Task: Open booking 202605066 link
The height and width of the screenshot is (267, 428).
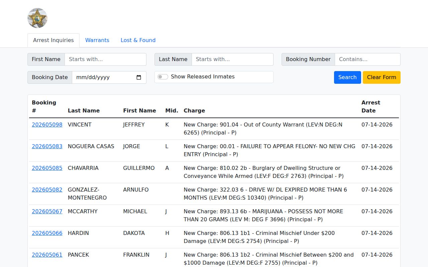Action: coord(47,233)
